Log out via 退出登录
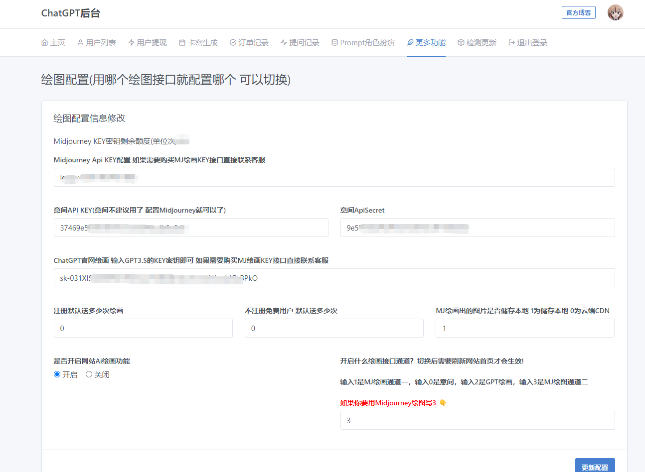This screenshot has width=645, height=472. coord(528,43)
